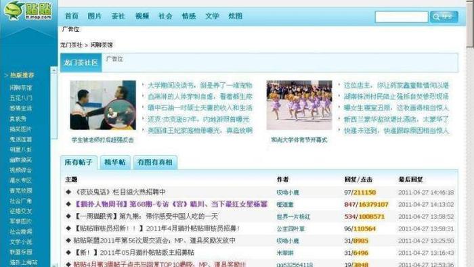
Task: Switch to the 精华帖 tab
Action: click(x=115, y=162)
